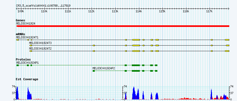Screen dimensions: 237x101
Task: Click the yellow T3 exon near 112k
Action: pos(94,45)
